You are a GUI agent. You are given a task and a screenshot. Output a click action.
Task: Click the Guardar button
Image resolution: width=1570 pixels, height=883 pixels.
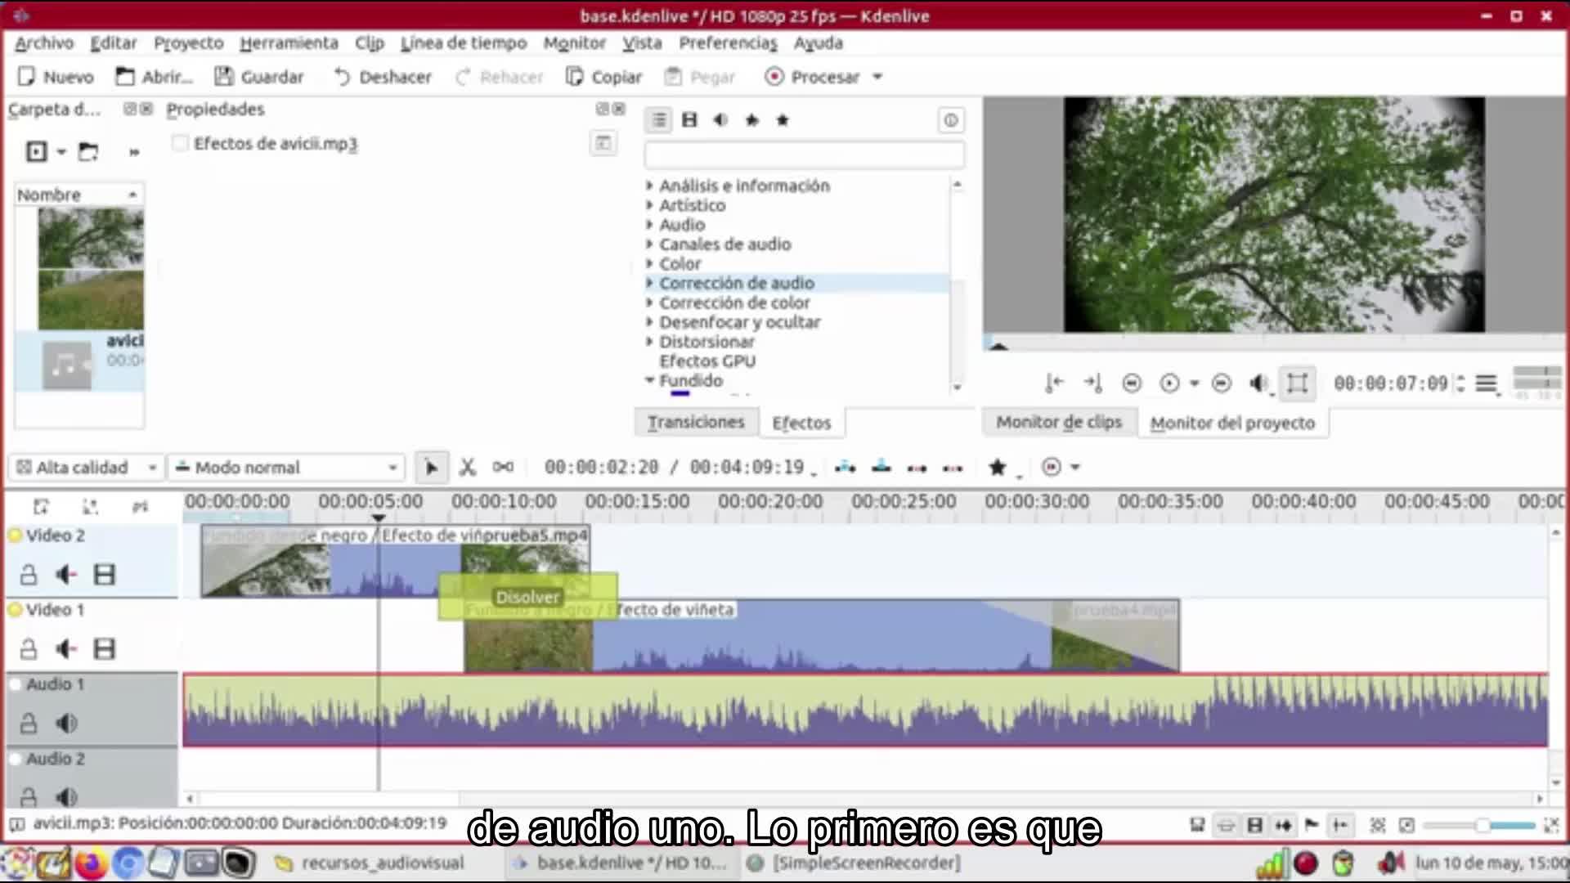(259, 77)
